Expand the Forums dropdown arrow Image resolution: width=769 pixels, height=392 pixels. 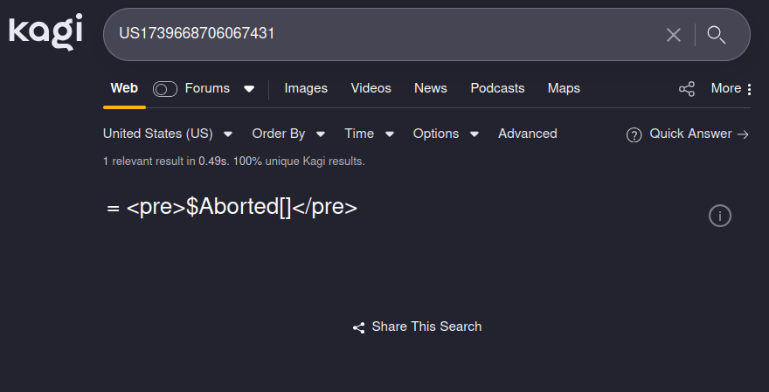(249, 88)
